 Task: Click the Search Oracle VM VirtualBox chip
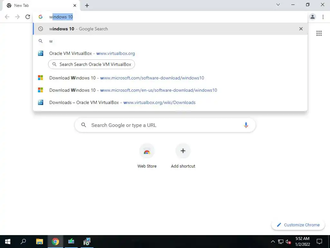pyautogui.click(x=92, y=64)
